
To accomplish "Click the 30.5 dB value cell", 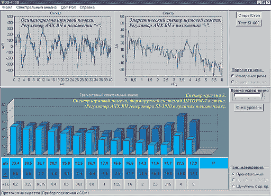I will tap(28, 163).
